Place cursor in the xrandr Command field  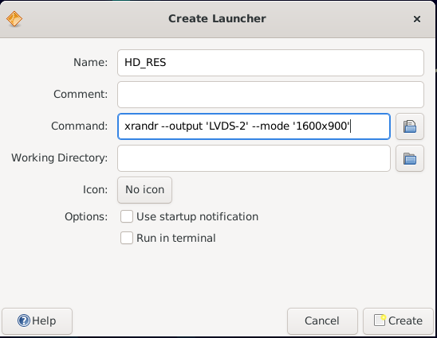tap(254, 126)
